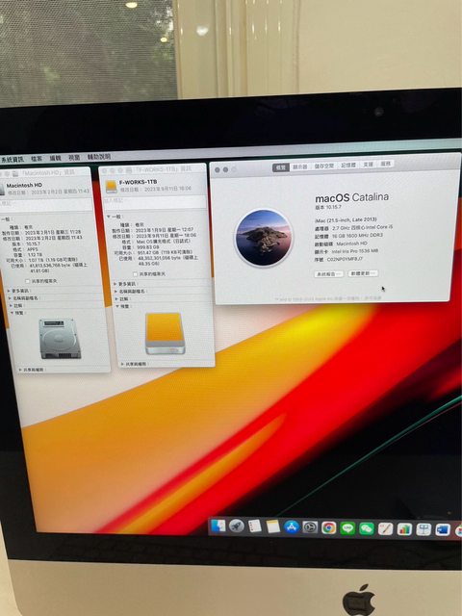Click tags input field in F-WORKS-1TB info

click(153, 201)
